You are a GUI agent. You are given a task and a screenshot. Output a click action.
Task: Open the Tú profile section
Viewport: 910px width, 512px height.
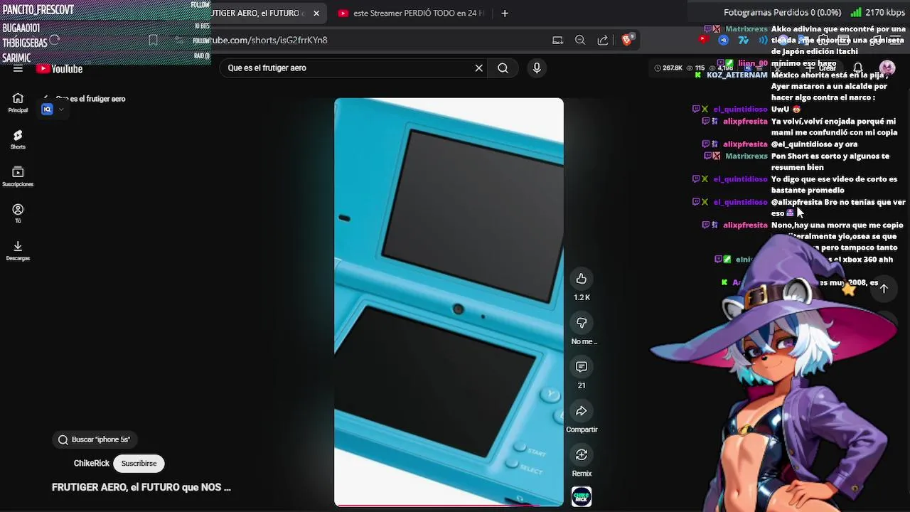click(x=18, y=213)
